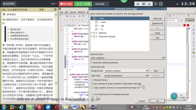The width and height of the screenshot is (196, 110).
Task: Open the file explorer taskbar icon
Action: click(x=66, y=107)
